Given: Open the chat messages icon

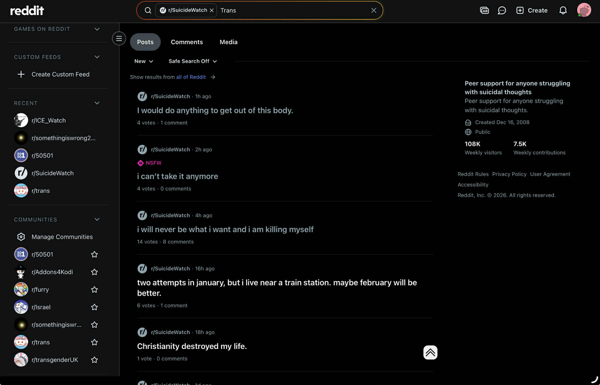Looking at the screenshot, I should tap(502, 11).
